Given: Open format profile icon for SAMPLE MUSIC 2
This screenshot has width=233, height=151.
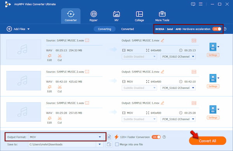Looking at the screenshot, I should 213,78.
